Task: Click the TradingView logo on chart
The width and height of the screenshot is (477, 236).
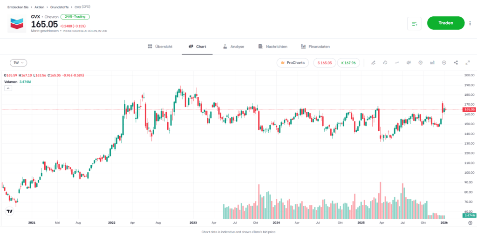Action: [9, 211]
